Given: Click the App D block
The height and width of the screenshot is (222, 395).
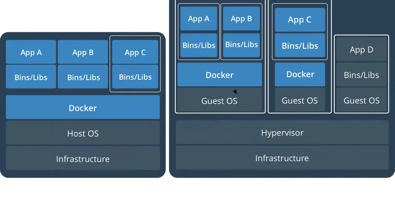Looking at the screenshot, I should [x=361, y=49].
